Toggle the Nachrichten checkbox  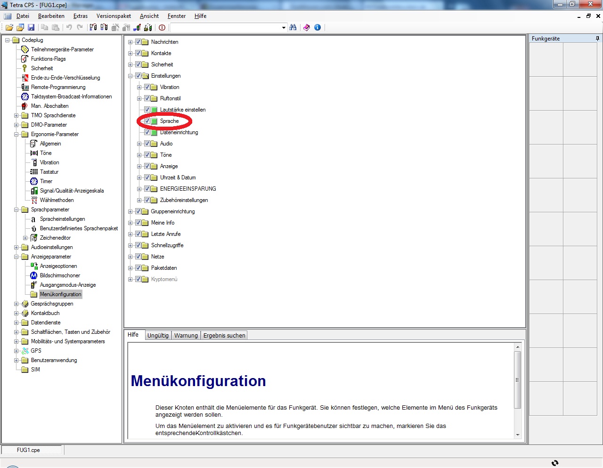[x=138, y=42]
